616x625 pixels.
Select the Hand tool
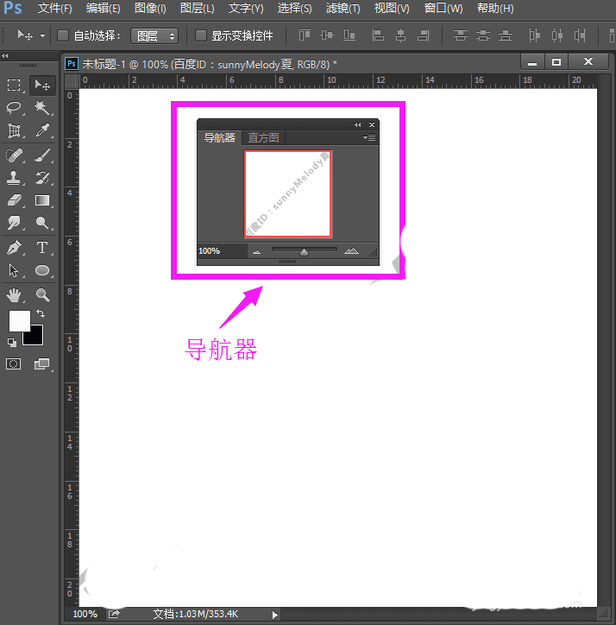[14, 295]
